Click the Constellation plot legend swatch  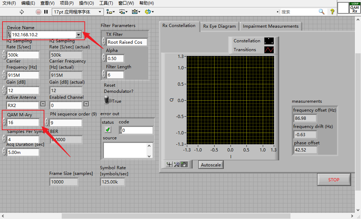[x=269, y=41]
